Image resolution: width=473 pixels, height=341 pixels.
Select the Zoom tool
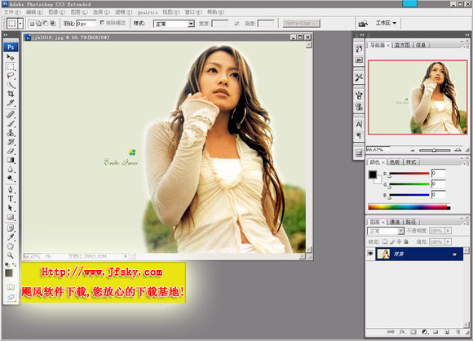[11, 255]
